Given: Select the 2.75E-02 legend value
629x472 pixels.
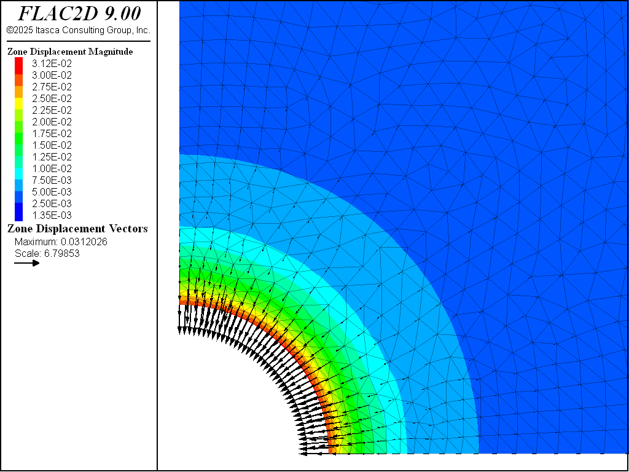Looking at the screenshot, I should tap(52, 87).
